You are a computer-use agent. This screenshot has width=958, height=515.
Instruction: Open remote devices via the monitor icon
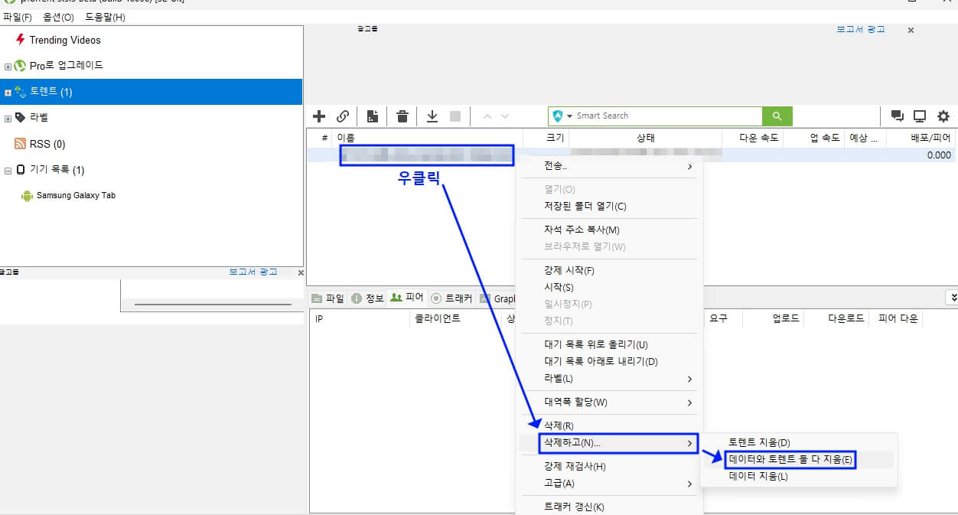pyautogui.click(x=919, y=116)
